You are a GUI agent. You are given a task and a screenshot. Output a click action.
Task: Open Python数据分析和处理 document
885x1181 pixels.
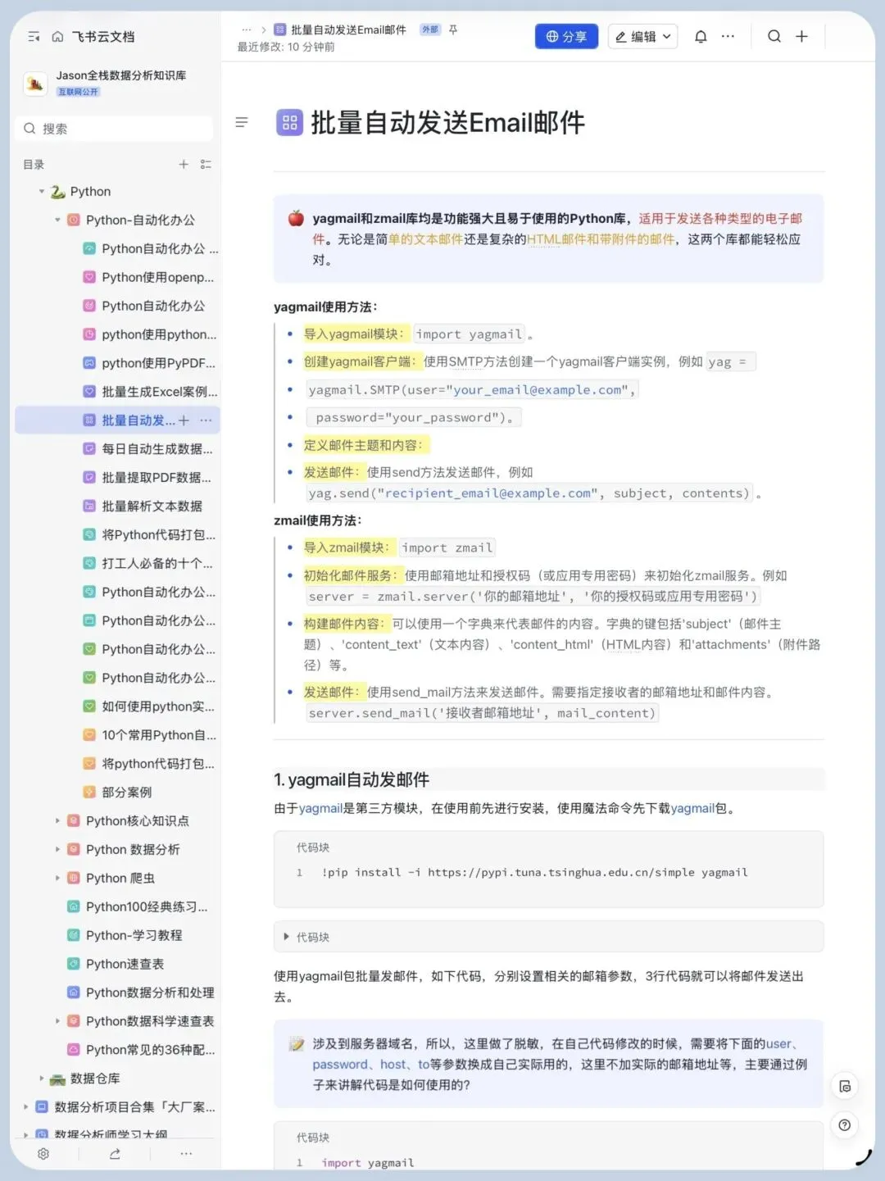pos(140,992)
